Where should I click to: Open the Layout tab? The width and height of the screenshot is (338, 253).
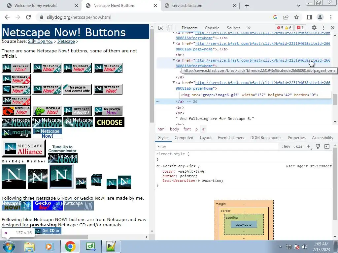tap(206, 138)
